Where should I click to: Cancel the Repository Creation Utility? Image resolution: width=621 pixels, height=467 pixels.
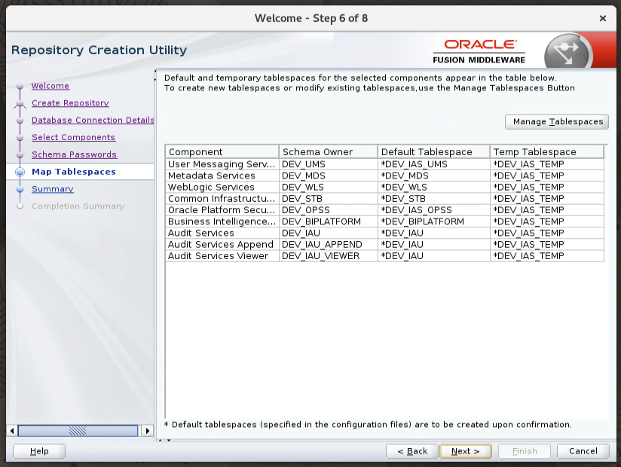pyautogui.click(x=583, y=451)
